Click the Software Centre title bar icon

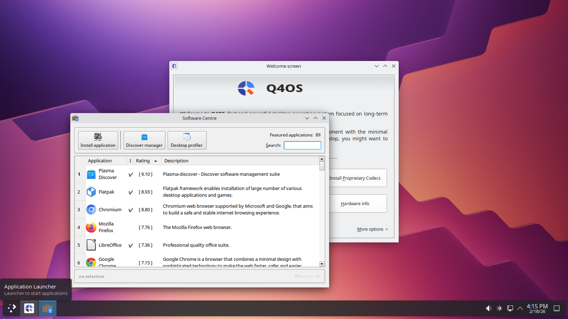(75, 118)
